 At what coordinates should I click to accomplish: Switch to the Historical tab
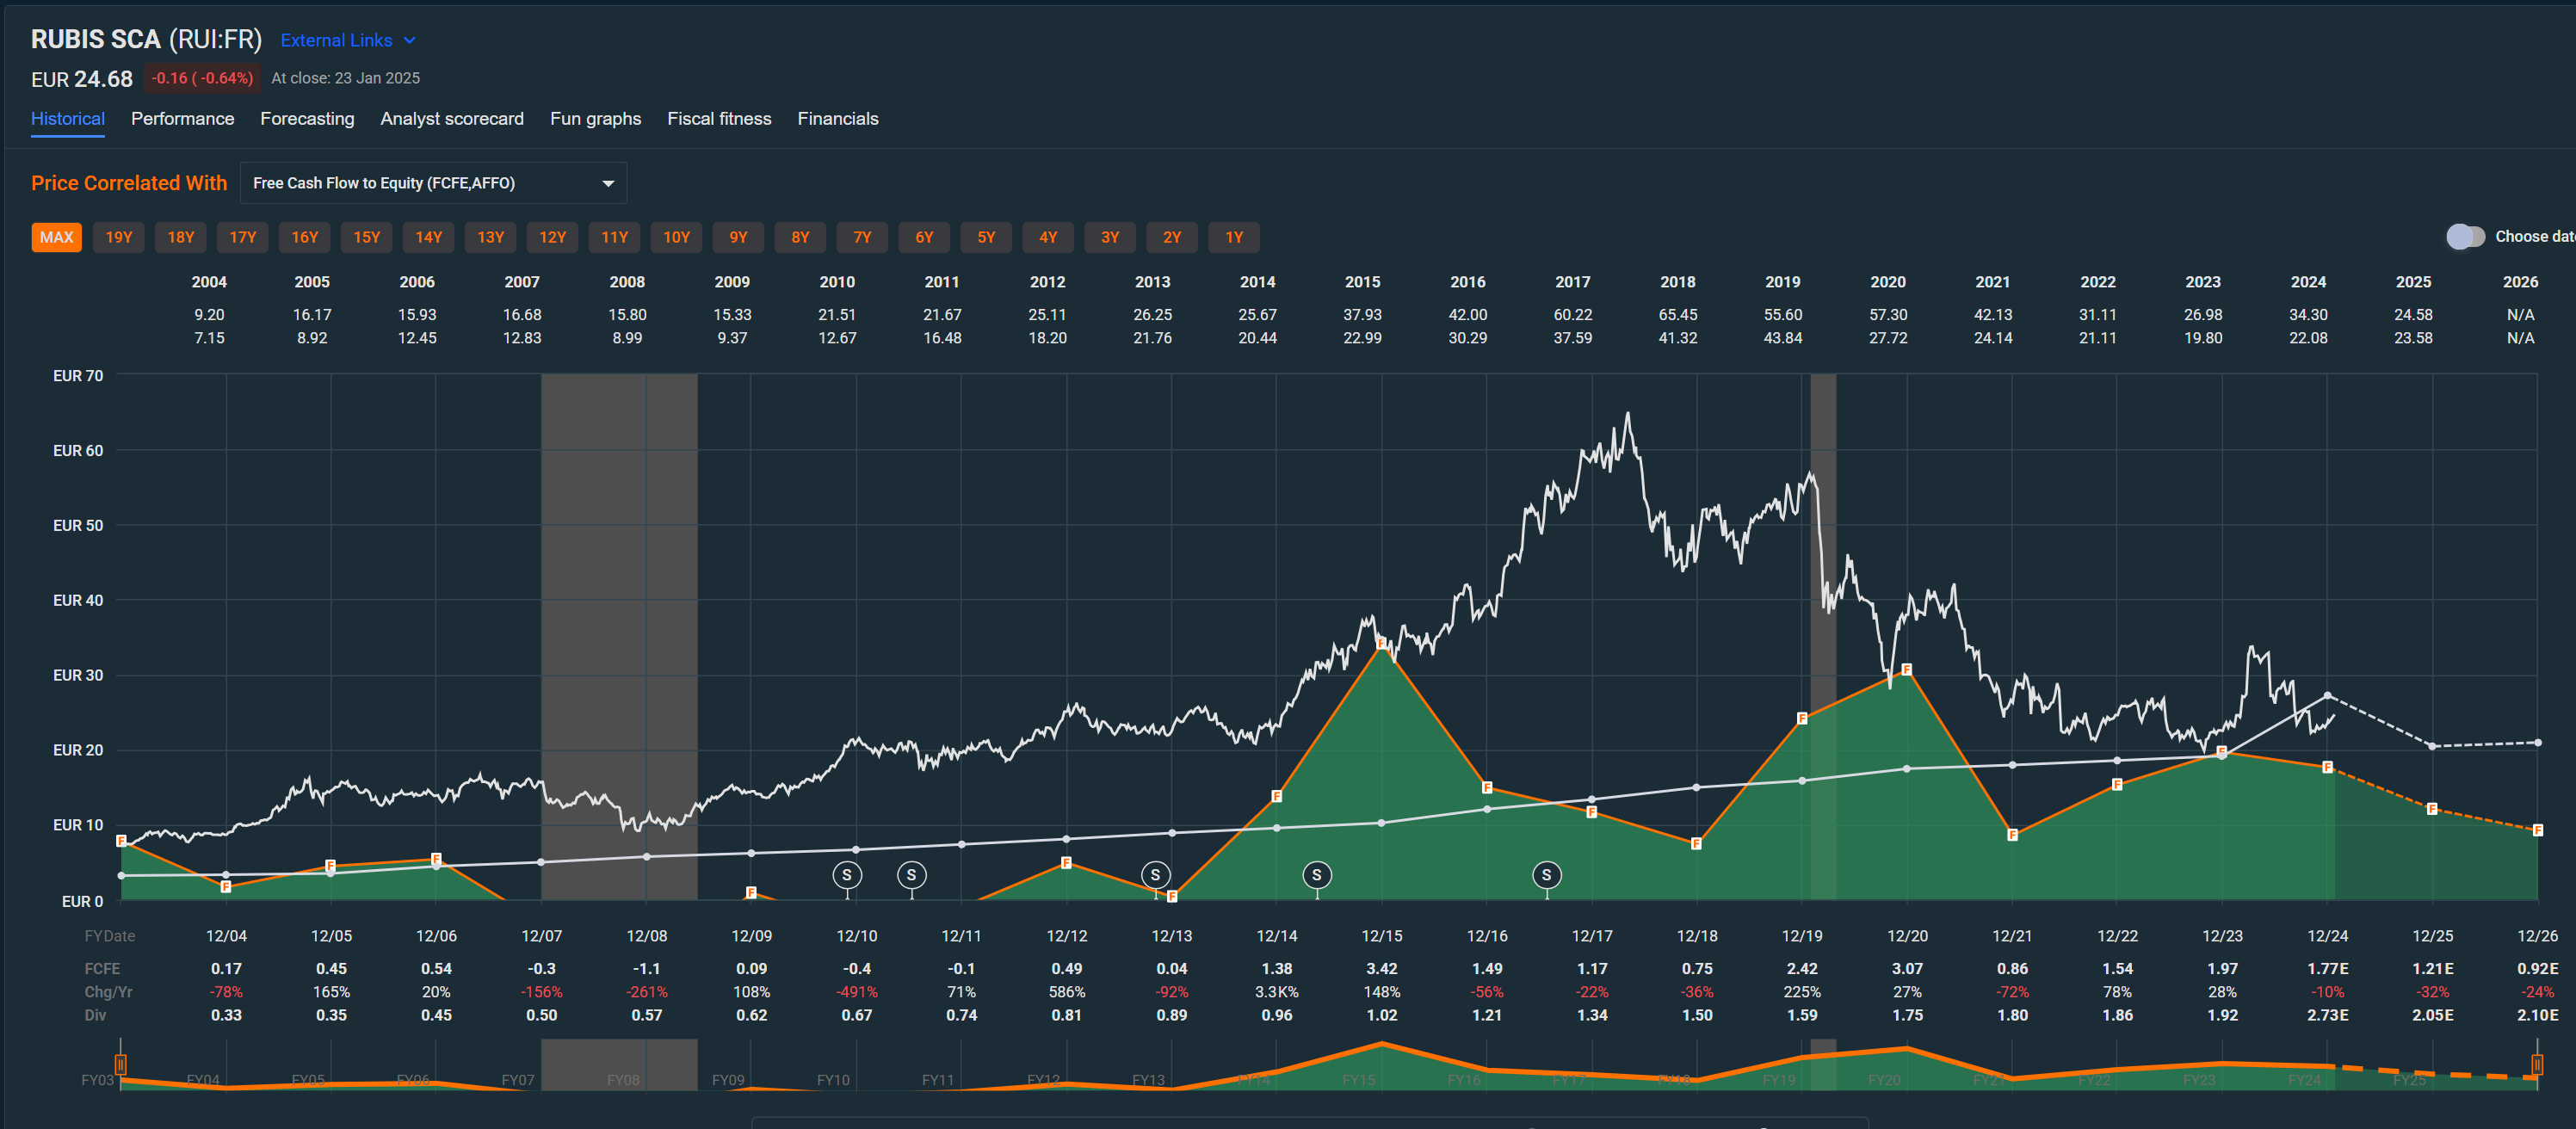pos(68,118)
